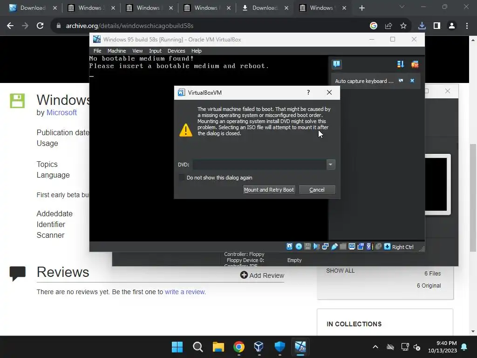The width and height of the screenshot is (477, 358).
Task: Click the 'write a review' link
Action: (184, 292)
